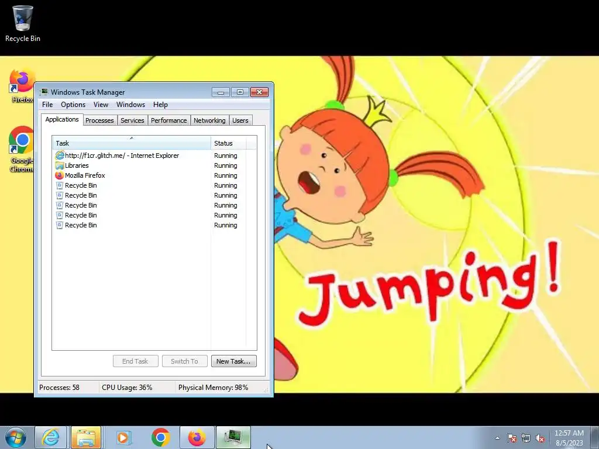599x449 pixels.
Task: Click the Action Center flag tray icon
Action: pos(512,438)
